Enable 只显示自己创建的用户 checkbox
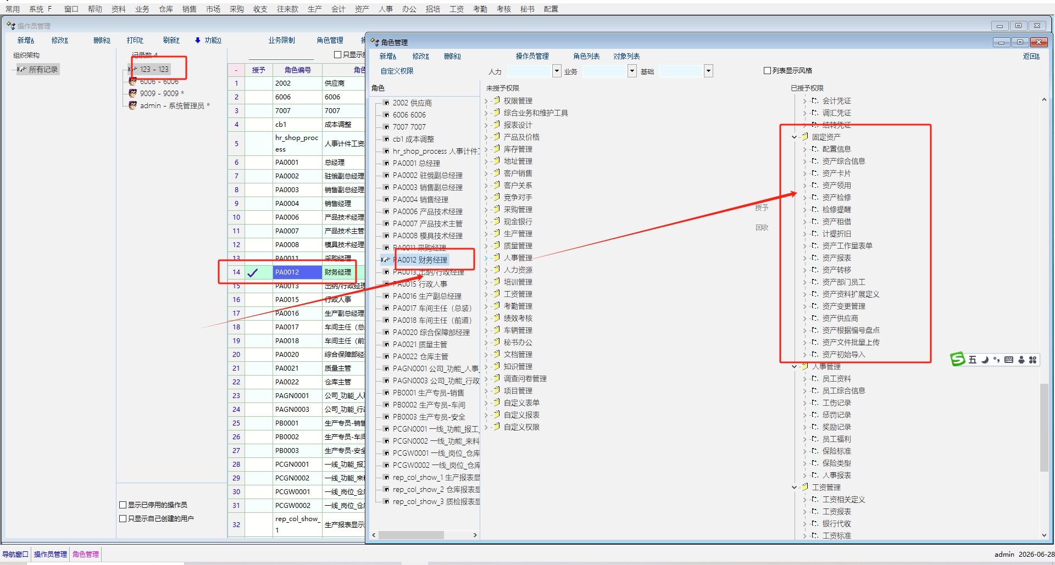This screenshot has height=565, width=1055. (123, 518)
